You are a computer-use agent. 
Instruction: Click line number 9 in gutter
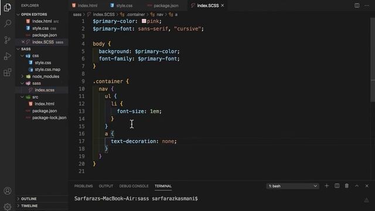click(x=83, y=81)
